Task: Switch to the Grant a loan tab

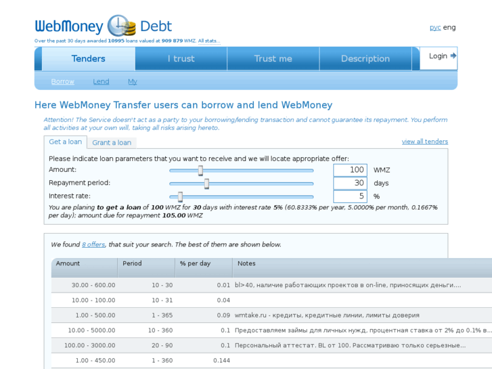Action: 112,143
